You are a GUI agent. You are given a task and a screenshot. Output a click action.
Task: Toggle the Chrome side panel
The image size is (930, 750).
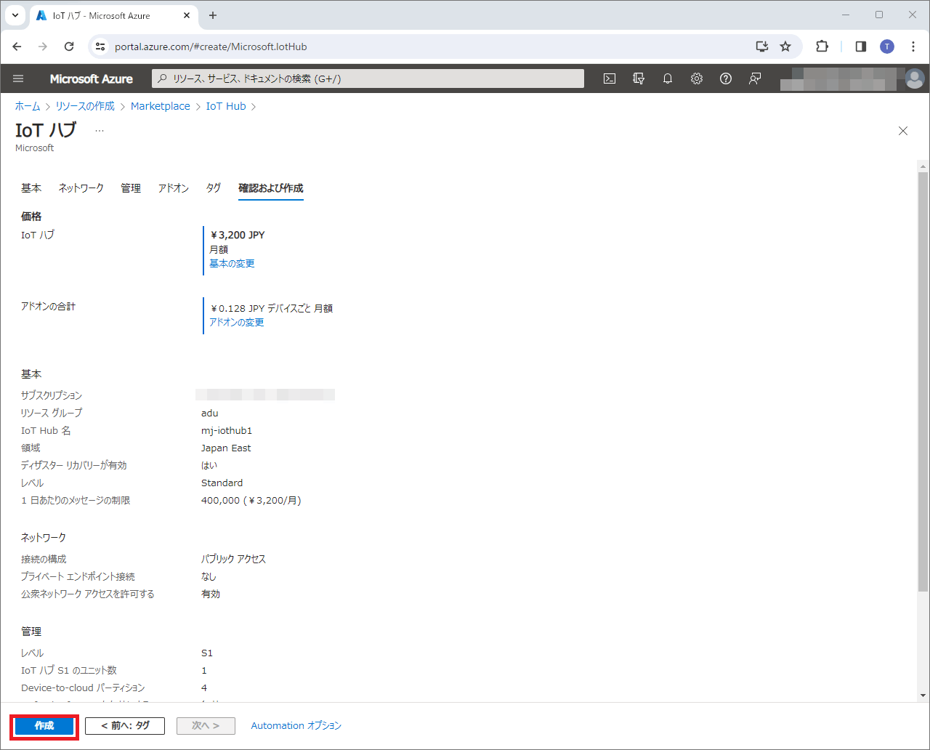(861, 47)
